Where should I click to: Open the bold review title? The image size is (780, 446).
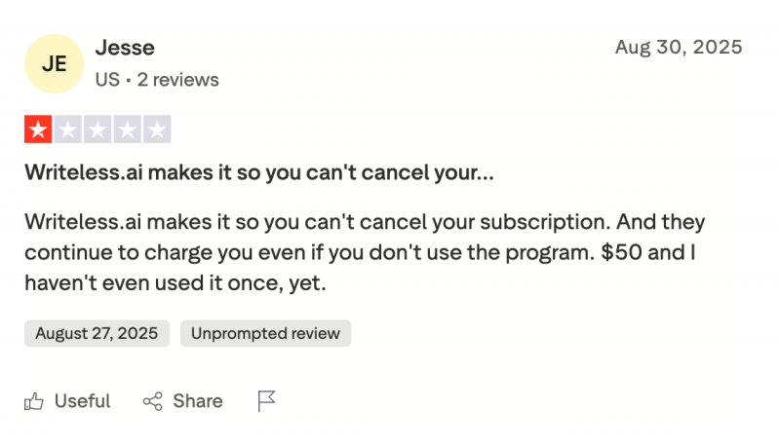click(x=258, y=174)
